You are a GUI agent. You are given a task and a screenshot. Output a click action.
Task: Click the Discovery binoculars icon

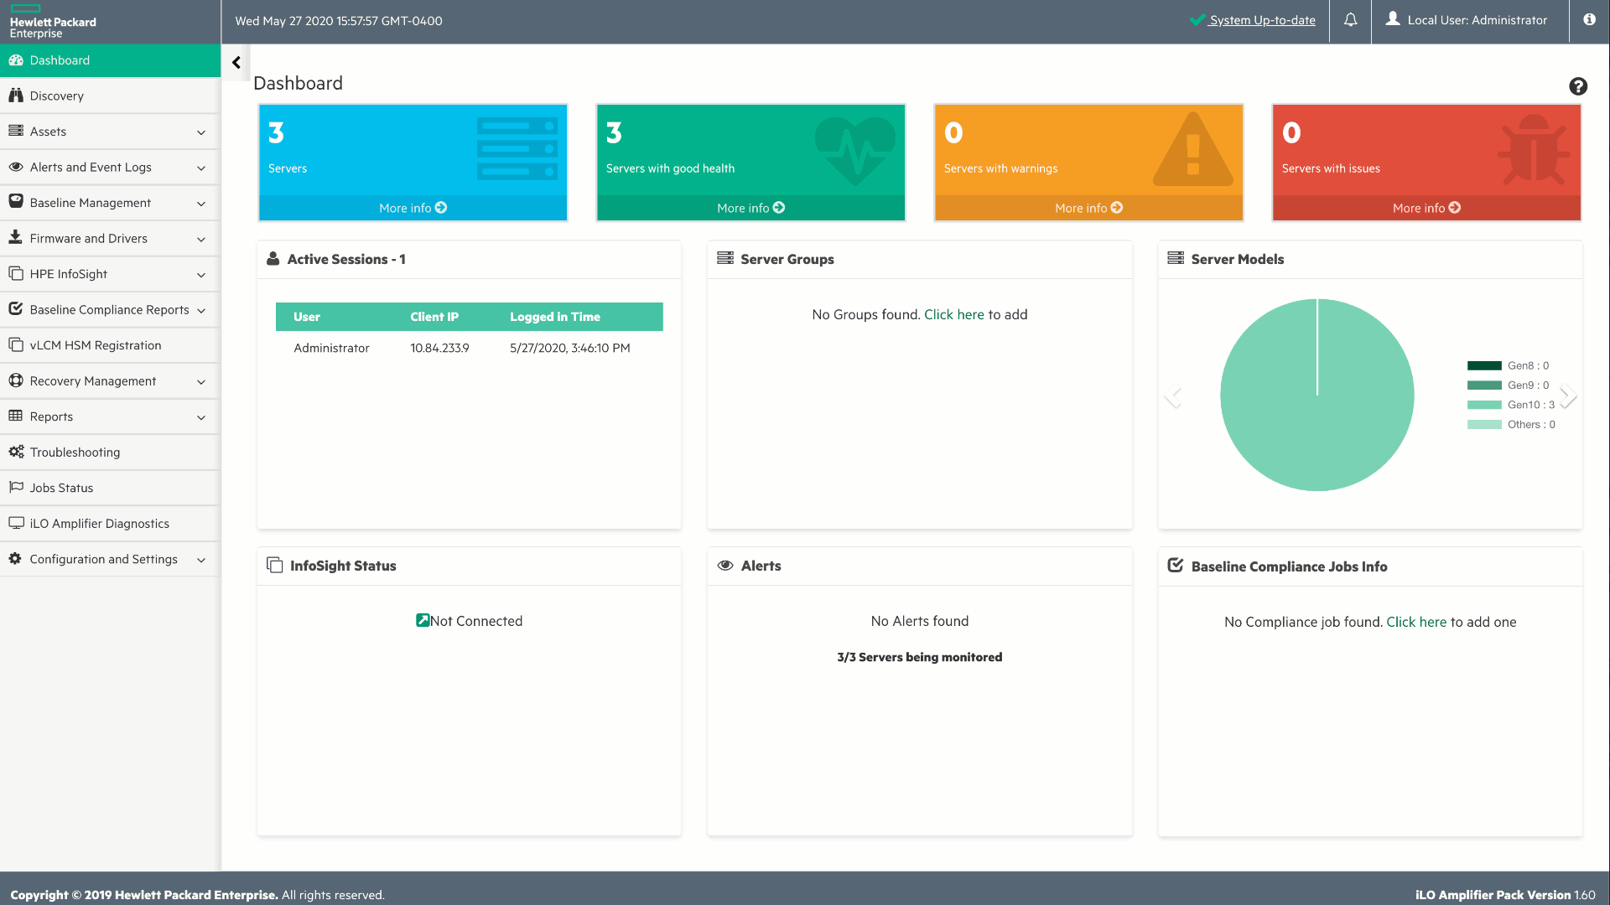pyautogui.click(x=16, y=96)
